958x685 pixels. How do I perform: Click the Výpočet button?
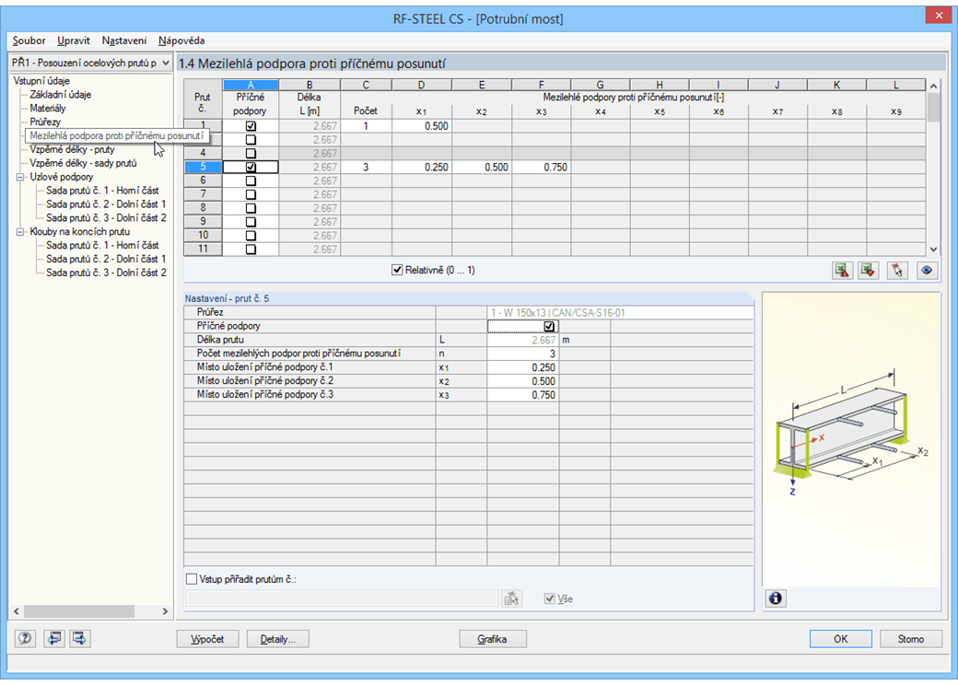(207, 639)
